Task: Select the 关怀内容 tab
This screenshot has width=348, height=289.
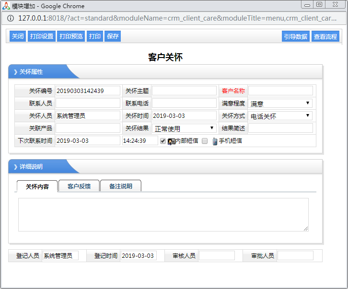Action: (37, 186)
